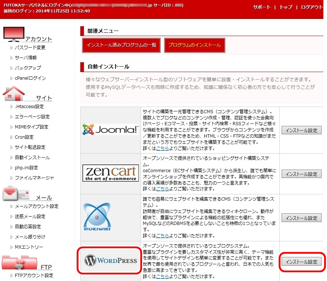327x281 pixels.
Task: Open 自動応答設定 link
Action: coord(28,227)
